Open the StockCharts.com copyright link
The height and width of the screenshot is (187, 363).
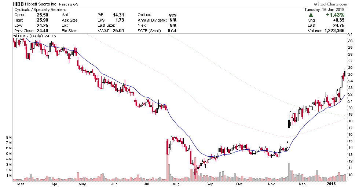[x=331, y=4]
